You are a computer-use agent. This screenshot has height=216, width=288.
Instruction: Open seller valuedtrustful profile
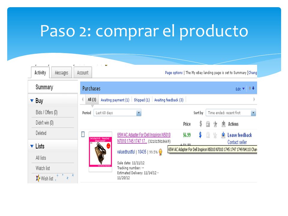[x=126, y=152]
